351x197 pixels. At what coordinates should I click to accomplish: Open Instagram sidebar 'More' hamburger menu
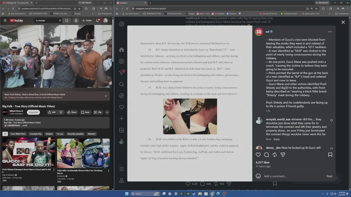[121, 169]
